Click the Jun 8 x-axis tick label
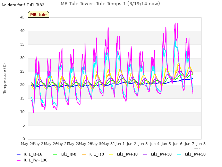Image resolution: width=222 pixels, height=167 pixels. (201, 144)
